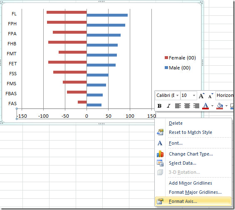
Task: Select the FPA category label
Action: point(12,34)
